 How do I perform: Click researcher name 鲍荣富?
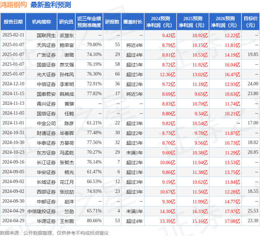point(67,45)
